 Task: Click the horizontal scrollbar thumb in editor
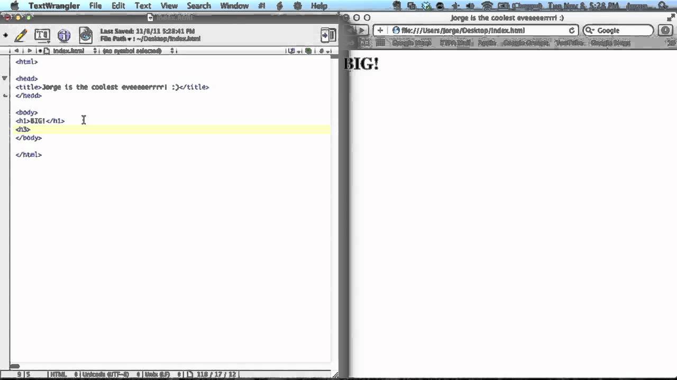[15, 366]
